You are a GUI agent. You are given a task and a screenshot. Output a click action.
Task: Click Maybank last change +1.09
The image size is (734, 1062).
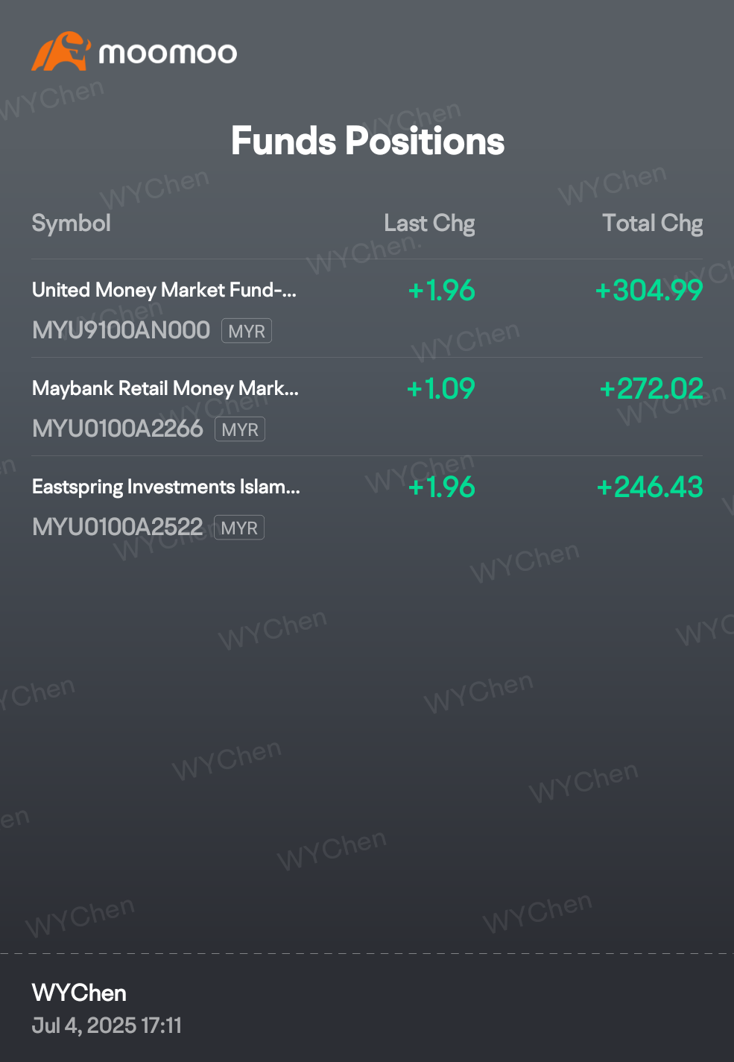[x=441, y=388]
